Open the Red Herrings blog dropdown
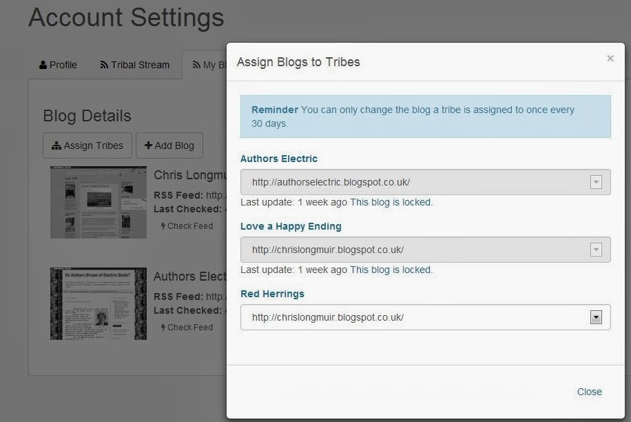The height and width of the screenshot is (422, 631). point(425,317)
